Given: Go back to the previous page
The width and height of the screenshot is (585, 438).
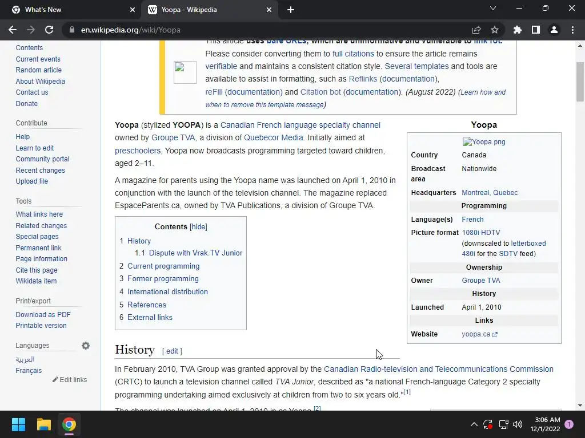Looking at the screenshot, I should [x=13, y=30].
